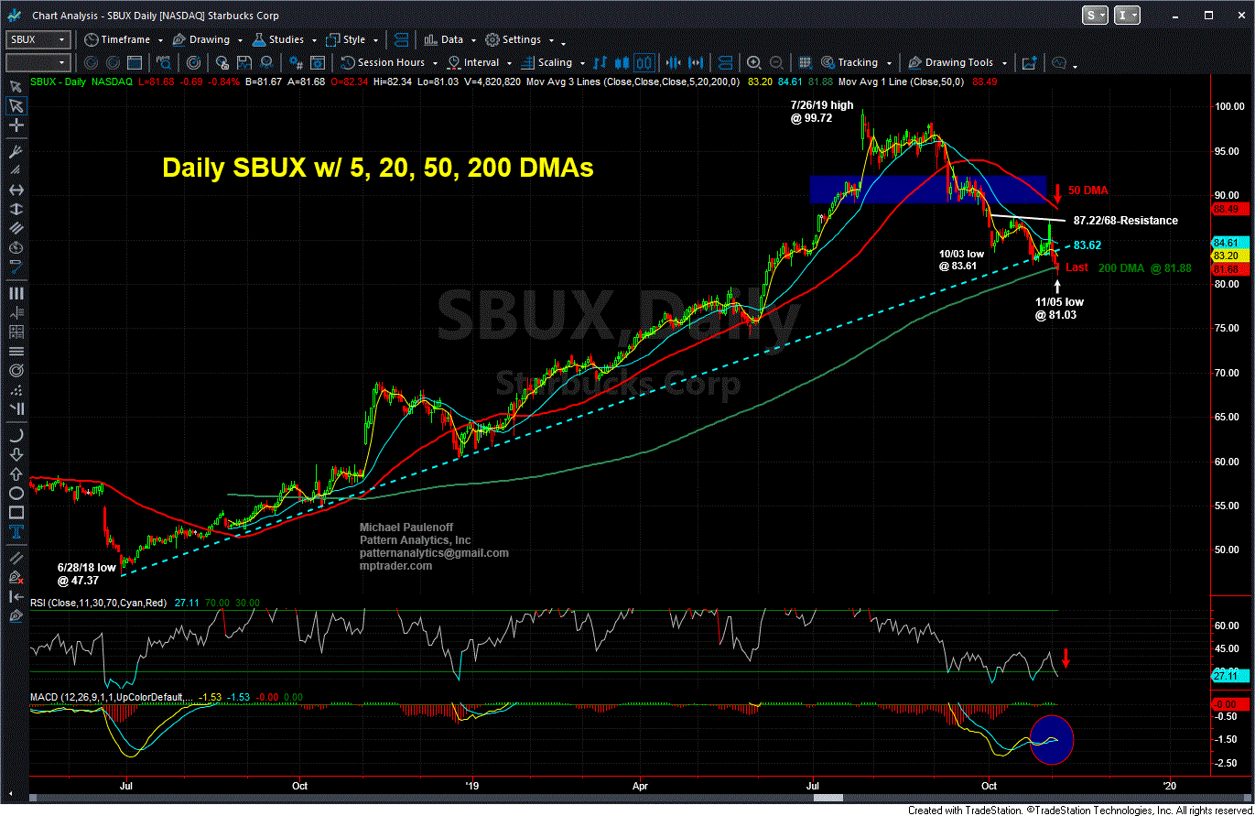Click the toolbar overflow arrow after Settings
The image size is (1255, 816).
563,42
